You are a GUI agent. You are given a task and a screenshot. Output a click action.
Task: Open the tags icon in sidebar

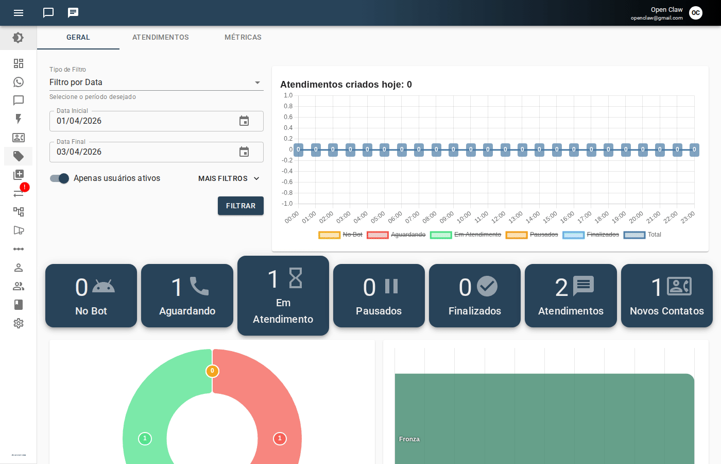(19, 156)
